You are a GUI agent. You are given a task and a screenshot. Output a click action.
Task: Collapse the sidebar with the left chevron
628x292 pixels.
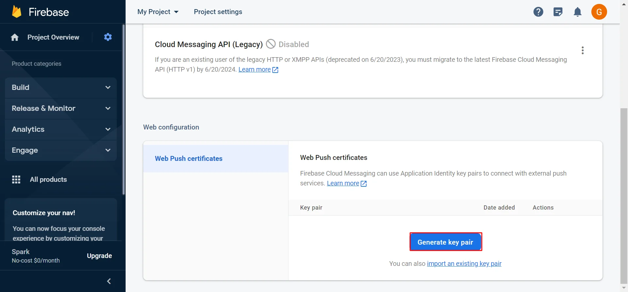click(x=109, y=281)
